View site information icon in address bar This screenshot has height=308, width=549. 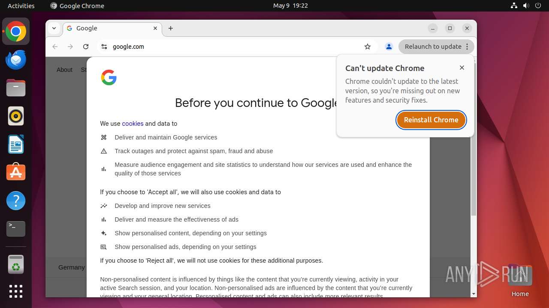click(104, 47)
